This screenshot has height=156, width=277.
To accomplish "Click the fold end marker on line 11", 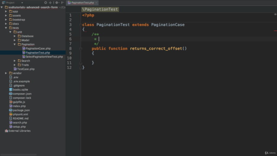I will pyautogui.click(x=81, y=63).
